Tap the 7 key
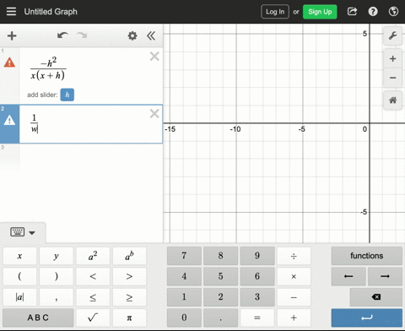The image size is (405, 331). (184, 256)
